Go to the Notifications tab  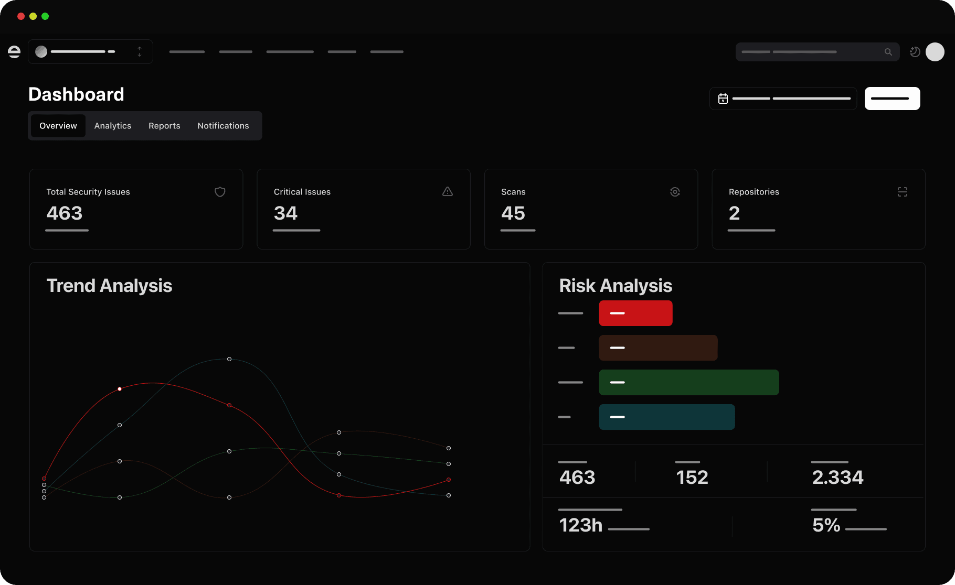point(223,126)
